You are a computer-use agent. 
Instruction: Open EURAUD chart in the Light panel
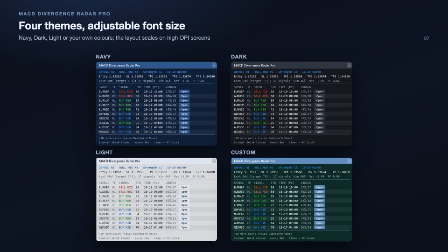184,196
